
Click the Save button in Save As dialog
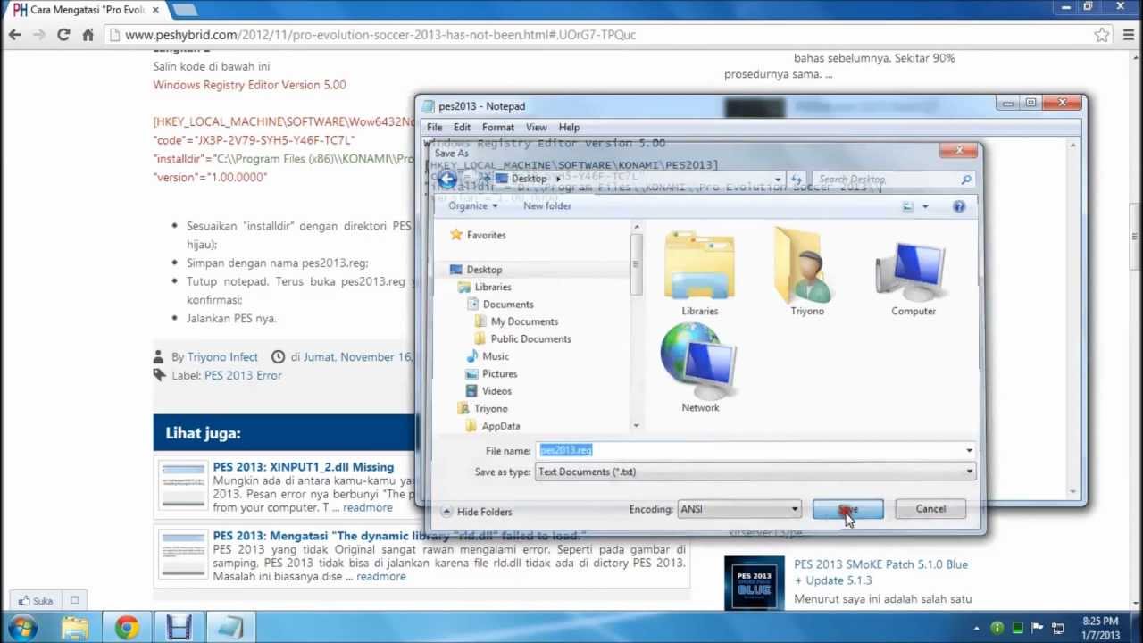847,509
